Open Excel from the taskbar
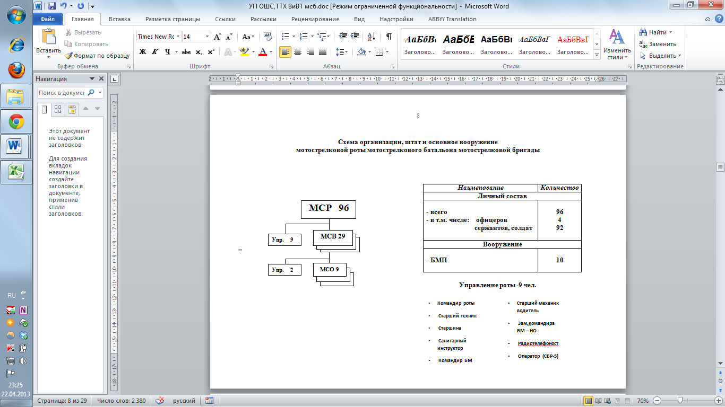Image resolution: width=725 pixels, height=407 pixels. pos(16,172)
